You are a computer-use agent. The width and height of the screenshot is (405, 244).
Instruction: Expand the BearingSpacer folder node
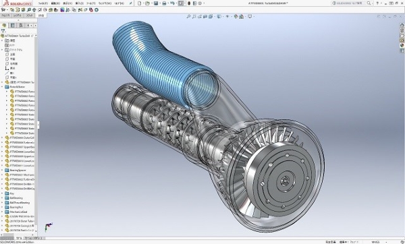[x=2, y=171]
